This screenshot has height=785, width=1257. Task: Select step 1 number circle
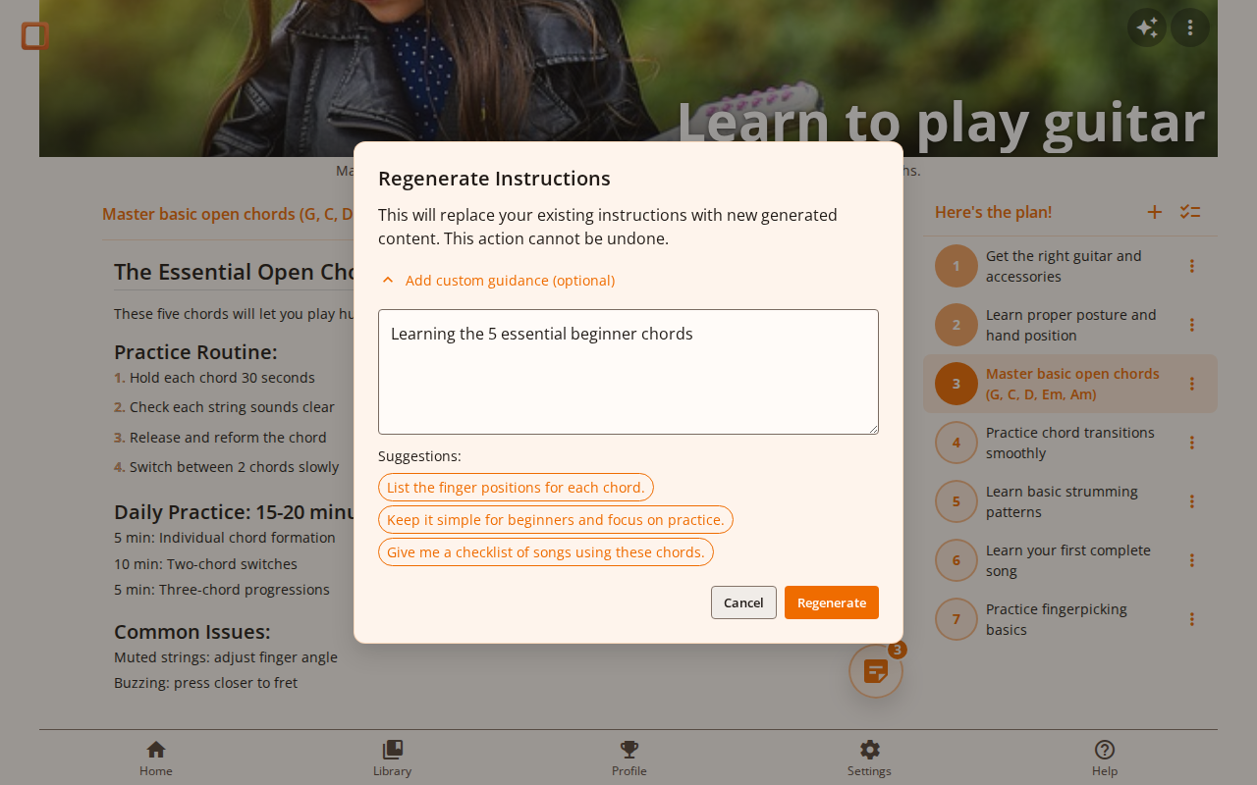click(956, 266)
